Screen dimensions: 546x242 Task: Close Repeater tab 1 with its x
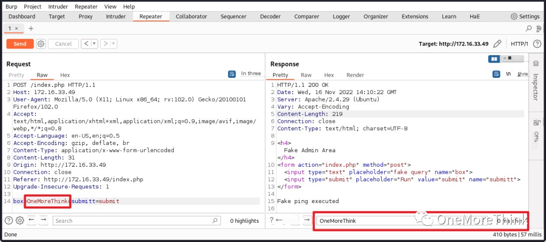[x=16, y=28]
